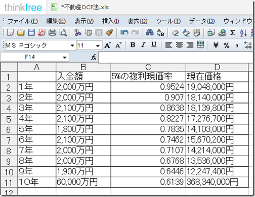Undo the last action

[124, 32]
